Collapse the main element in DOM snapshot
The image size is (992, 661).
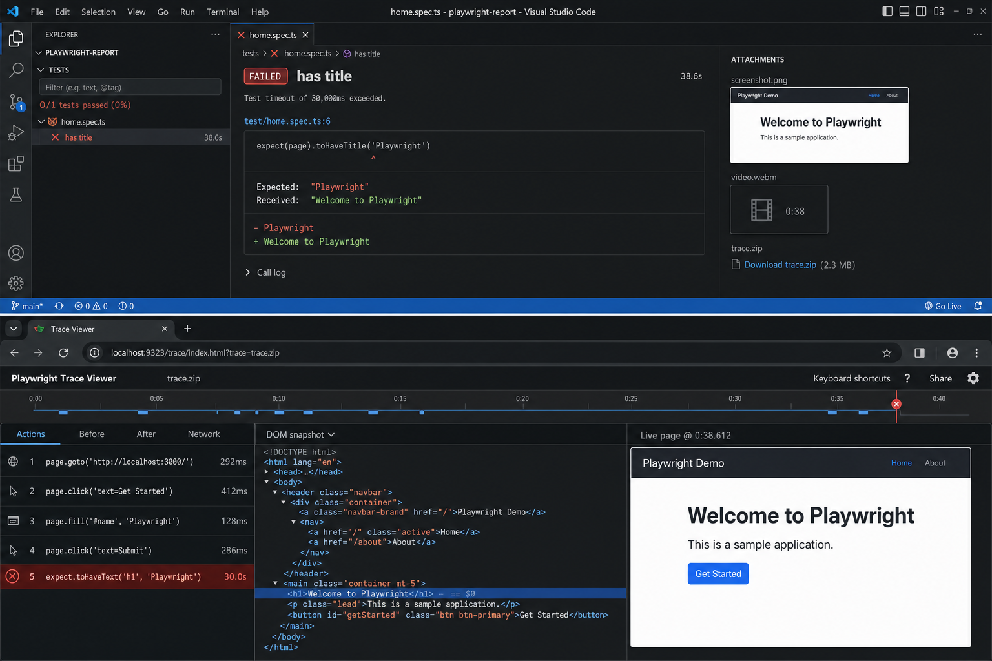click(x=276, y=583)
